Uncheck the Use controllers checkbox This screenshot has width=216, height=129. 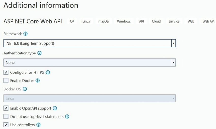coord(6,125)
